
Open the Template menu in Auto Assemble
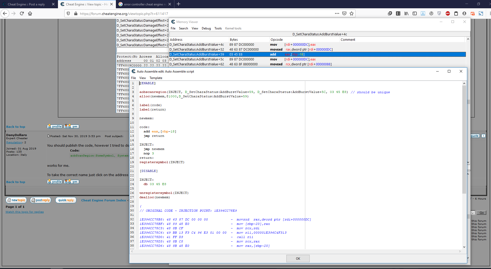pyautogui.click(x=156, y=78)
